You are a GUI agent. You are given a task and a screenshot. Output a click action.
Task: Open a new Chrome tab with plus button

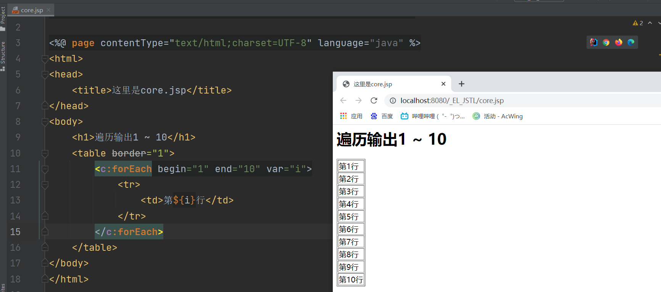click(461, 84)
